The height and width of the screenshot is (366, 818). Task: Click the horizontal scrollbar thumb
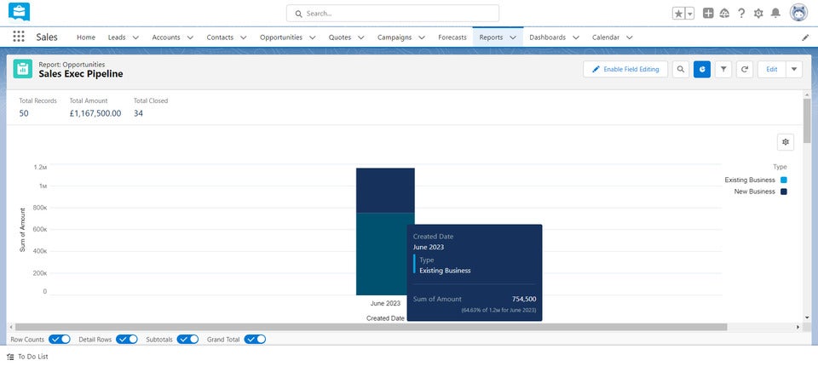369,327
